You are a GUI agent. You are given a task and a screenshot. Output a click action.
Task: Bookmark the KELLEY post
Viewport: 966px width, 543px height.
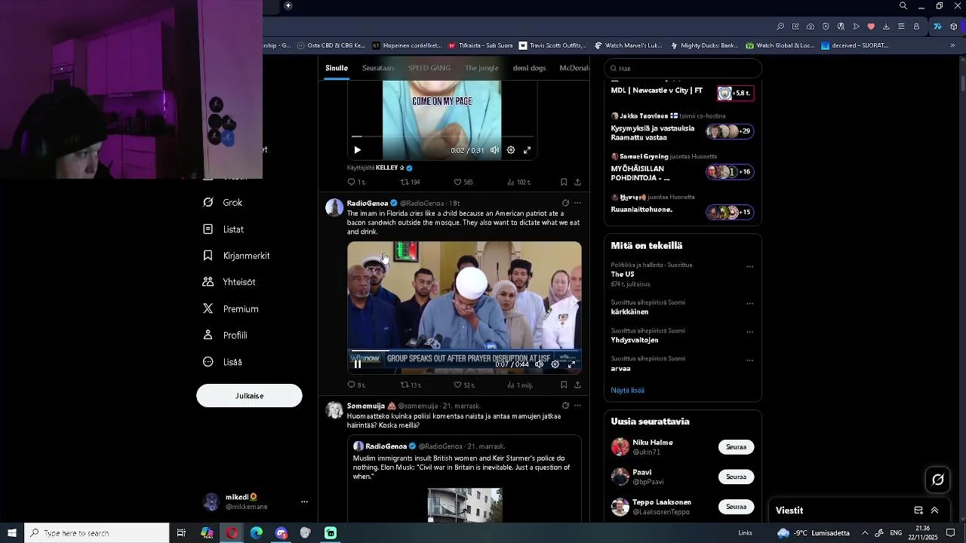point(564,183)
